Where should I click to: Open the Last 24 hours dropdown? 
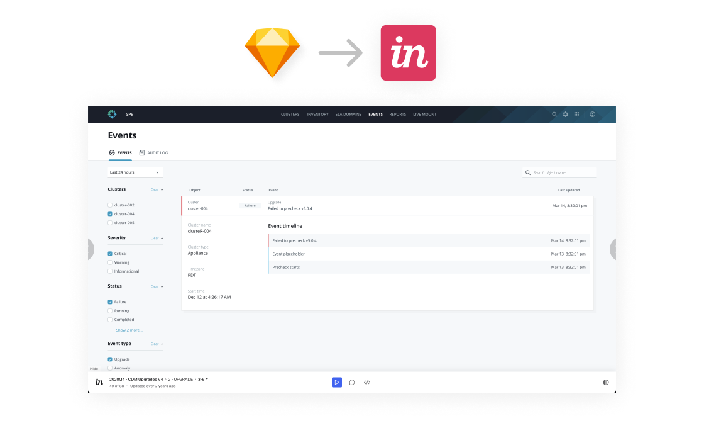[135, 172]
